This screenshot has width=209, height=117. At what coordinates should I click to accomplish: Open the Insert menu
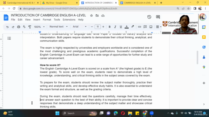click(37, 19)
